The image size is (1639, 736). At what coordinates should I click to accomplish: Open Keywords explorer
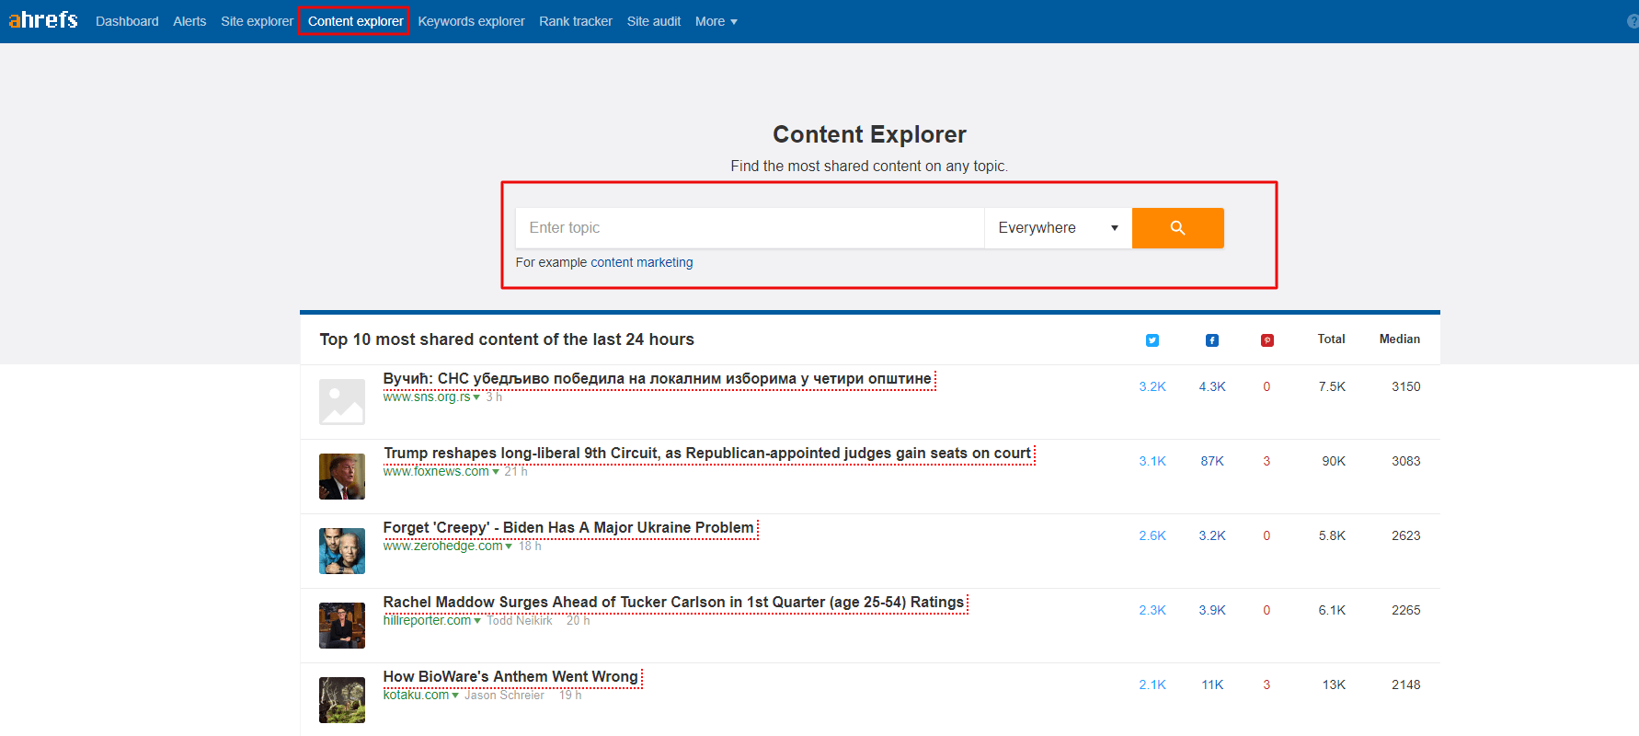pyautogui.click(x=471, y=21)
